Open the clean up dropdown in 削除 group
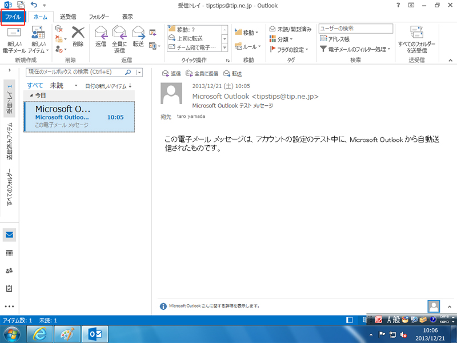457x343 pixels. [61, 39]
